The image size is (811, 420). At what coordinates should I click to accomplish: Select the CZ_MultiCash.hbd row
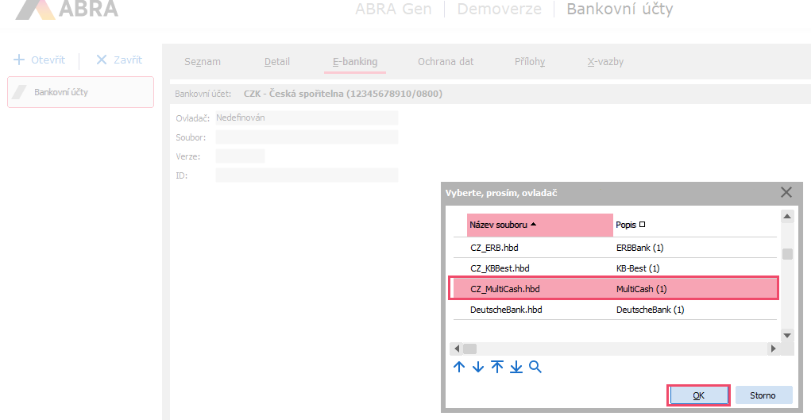[x=615, y=289]
